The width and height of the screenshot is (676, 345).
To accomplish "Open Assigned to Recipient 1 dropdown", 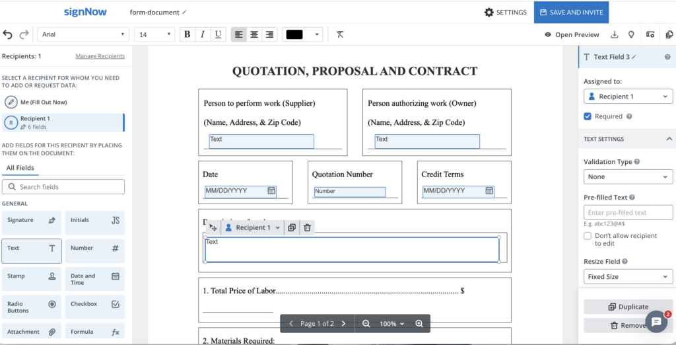I will [628, 96].
